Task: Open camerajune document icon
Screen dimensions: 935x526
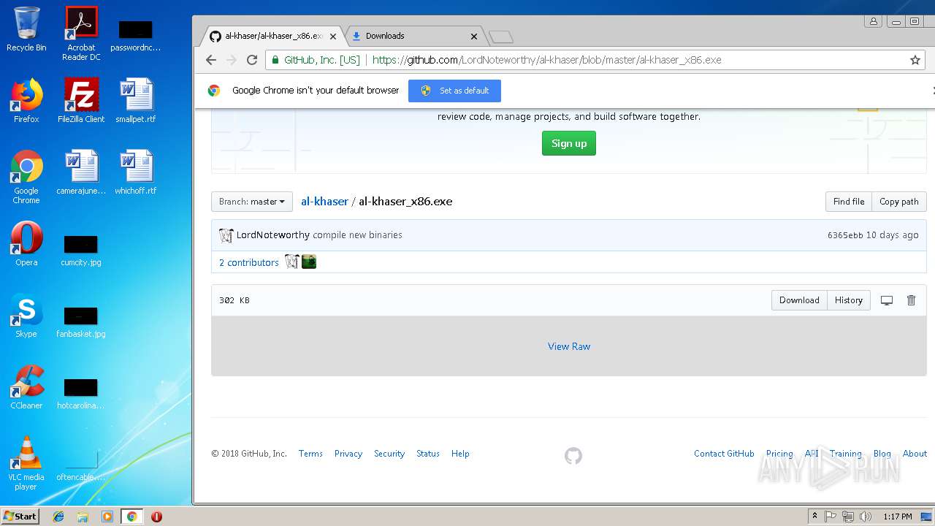Action: click(81, 172)
